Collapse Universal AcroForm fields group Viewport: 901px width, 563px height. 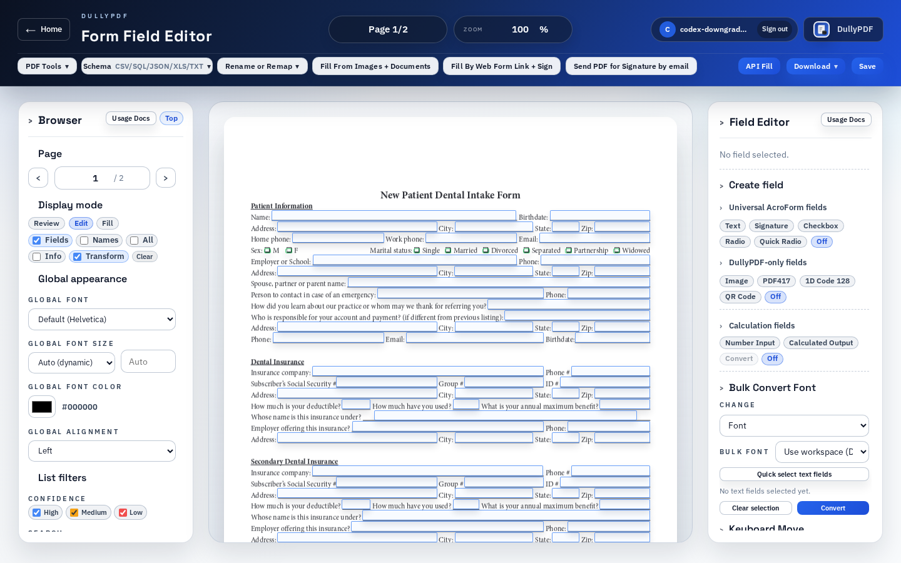click(x=721, y=208)
